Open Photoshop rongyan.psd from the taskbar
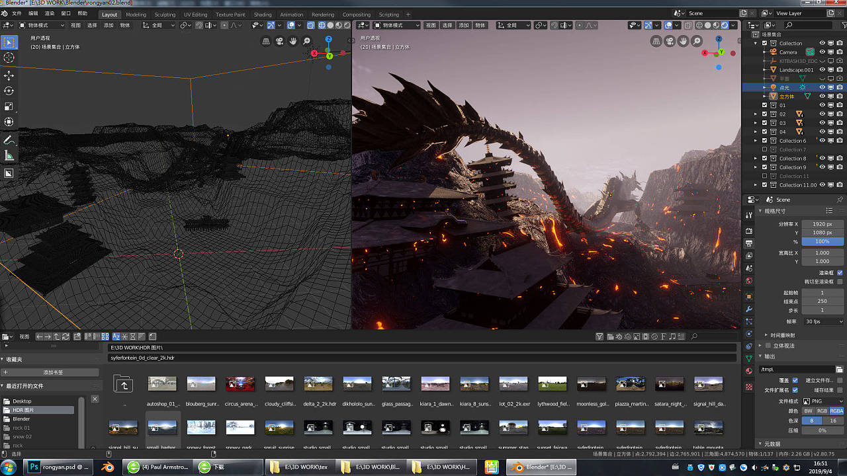Screen dimensions: 847x476 click(x=58, y=467)
